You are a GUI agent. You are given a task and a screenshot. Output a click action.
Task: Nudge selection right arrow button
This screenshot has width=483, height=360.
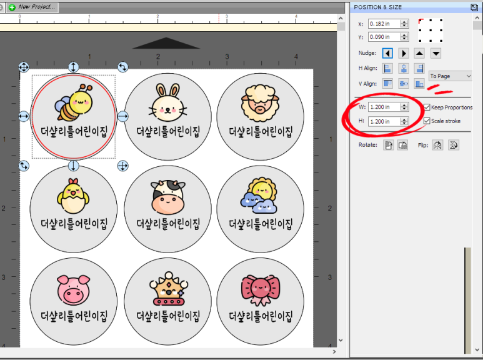pos(404,53)
